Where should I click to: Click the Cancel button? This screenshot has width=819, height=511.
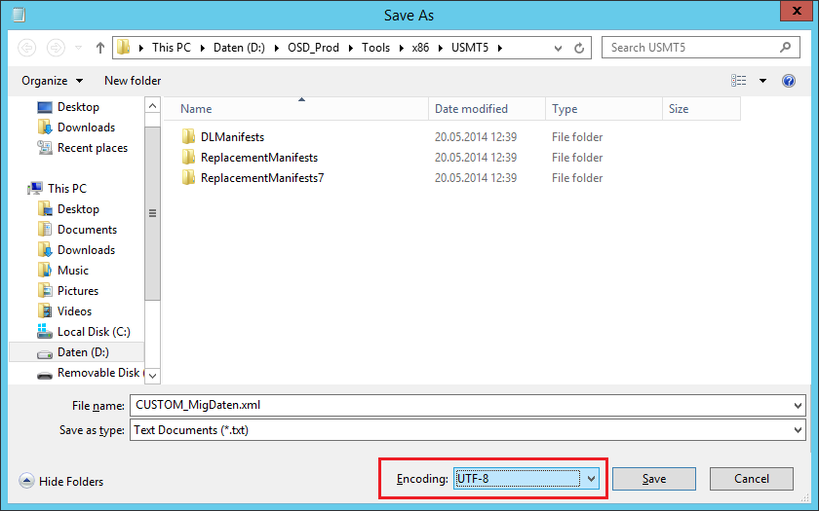click(752, 479)
